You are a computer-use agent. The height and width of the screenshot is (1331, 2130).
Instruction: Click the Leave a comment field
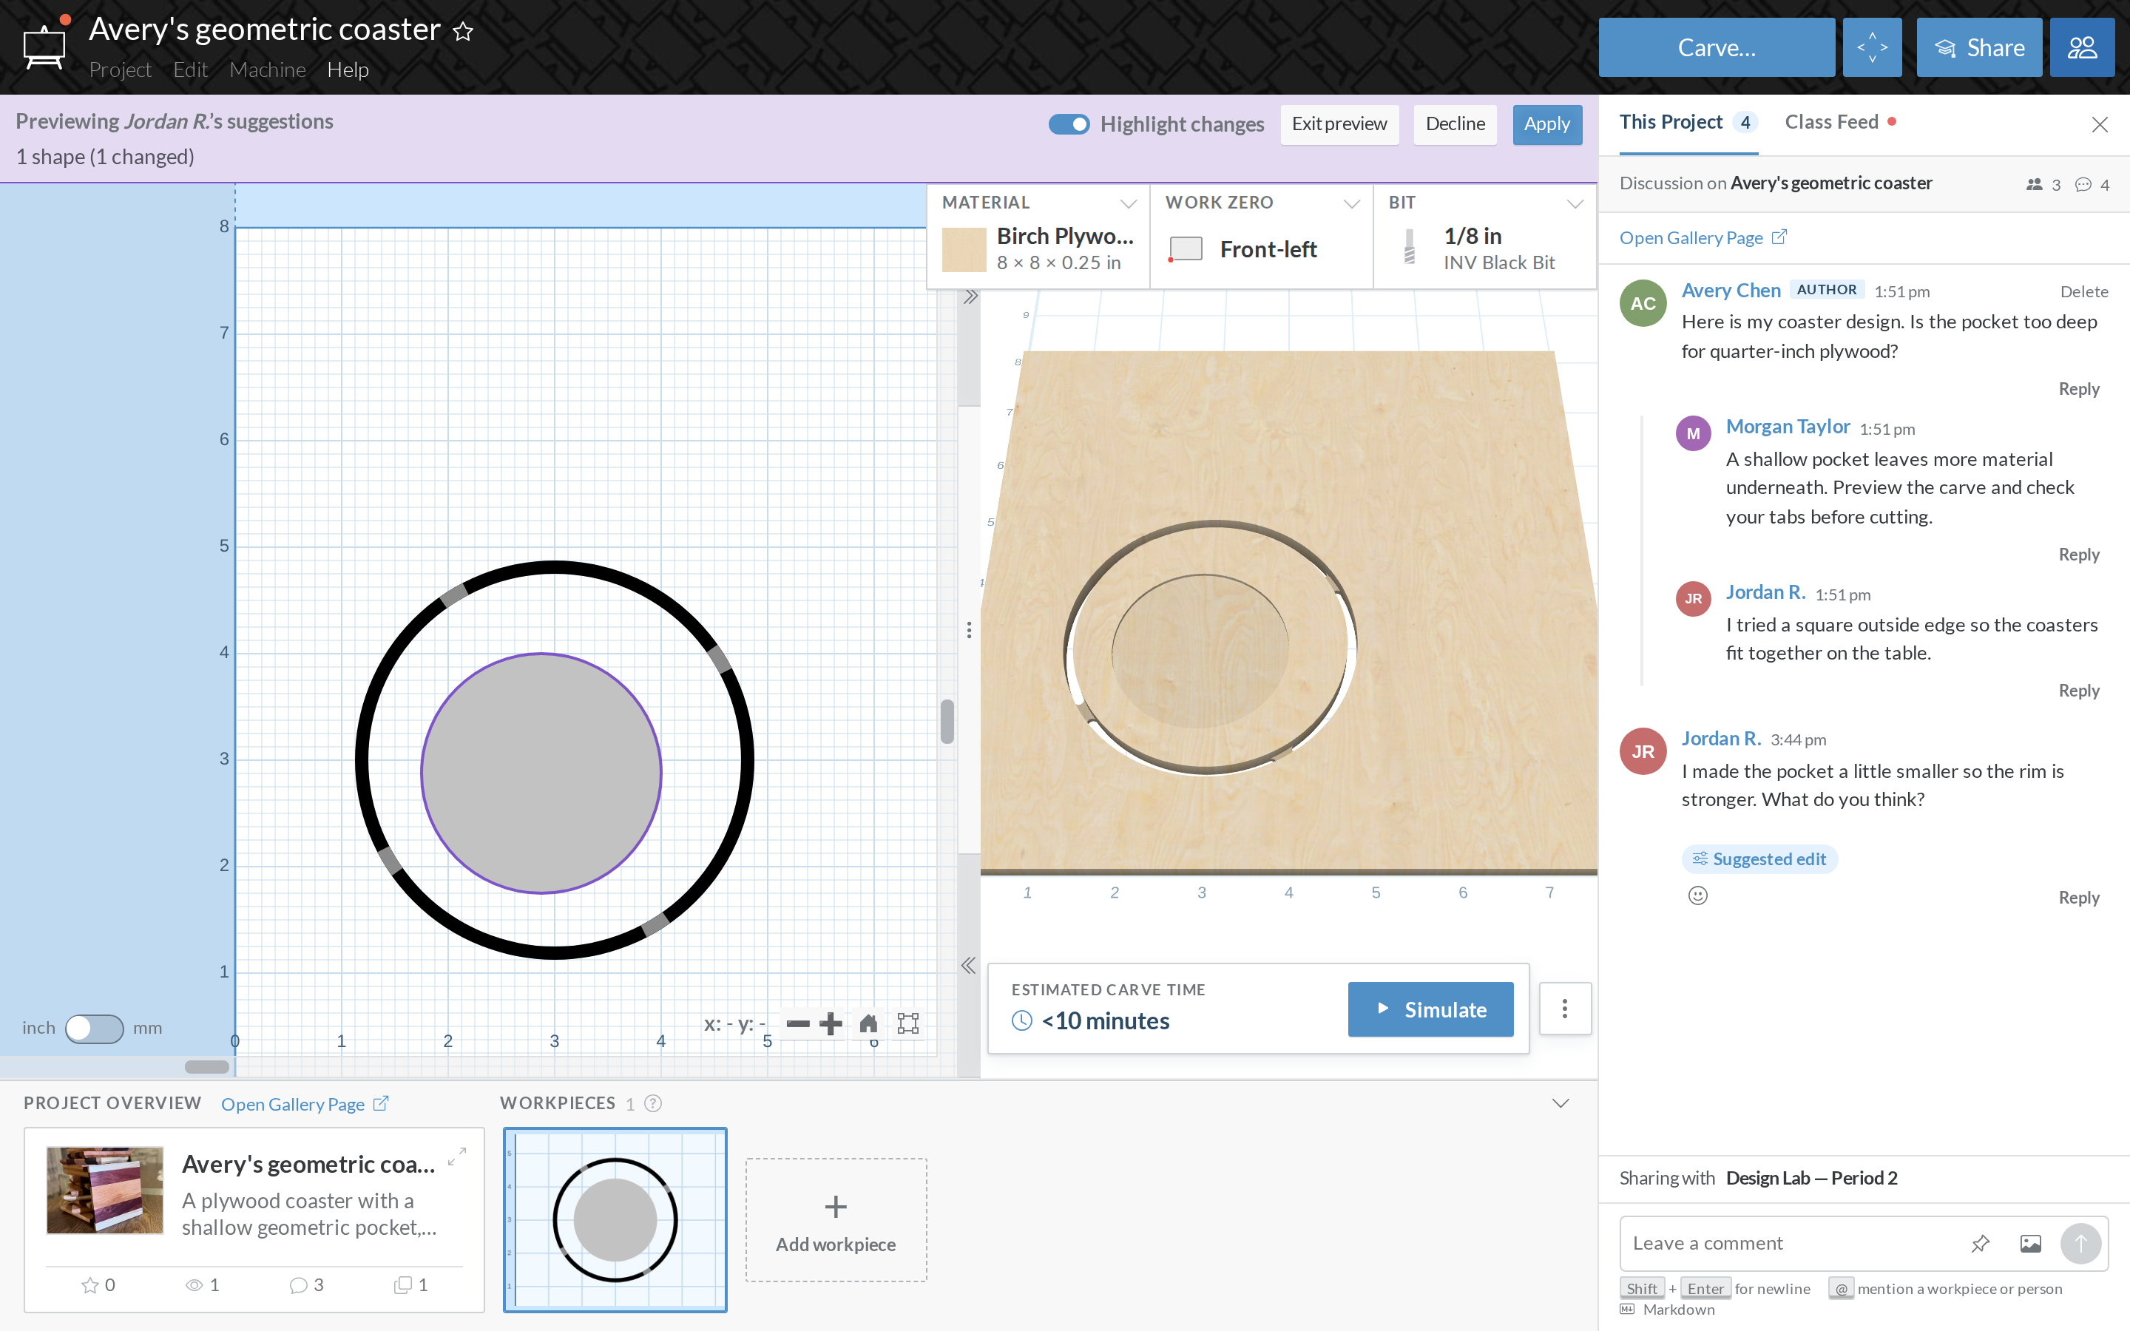coord(1791,1244)
